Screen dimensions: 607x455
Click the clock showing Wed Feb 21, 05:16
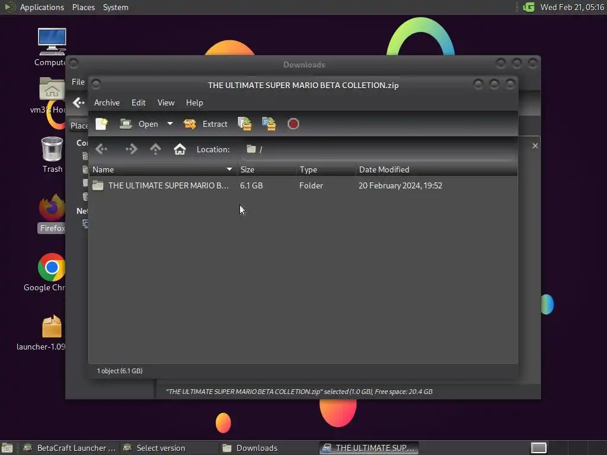point(572,7)
